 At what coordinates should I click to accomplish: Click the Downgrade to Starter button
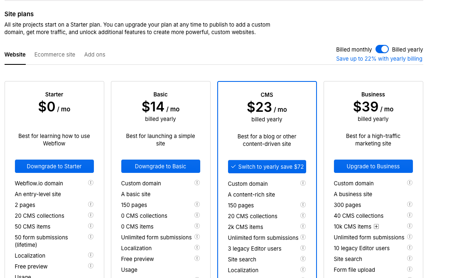(54, 166)
